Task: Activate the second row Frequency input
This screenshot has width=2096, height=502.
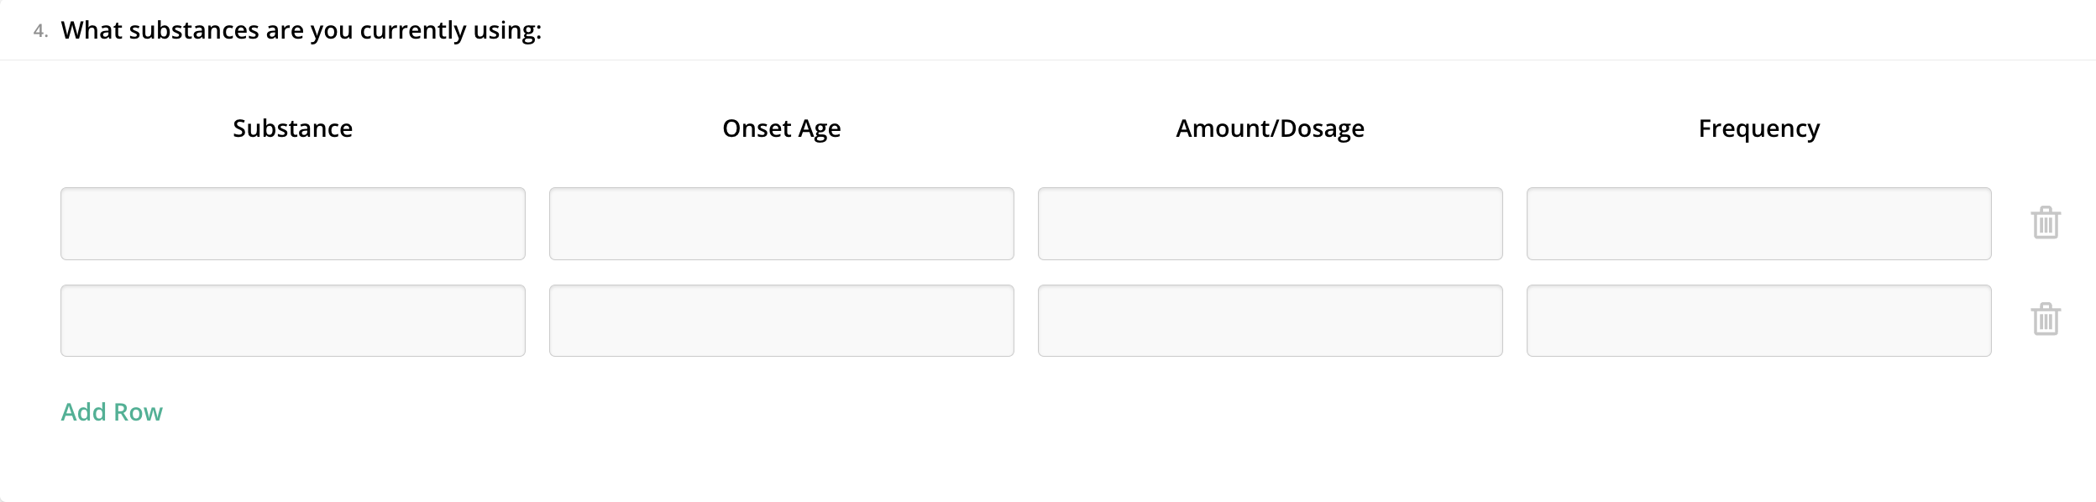Action: click(1758, 321)
